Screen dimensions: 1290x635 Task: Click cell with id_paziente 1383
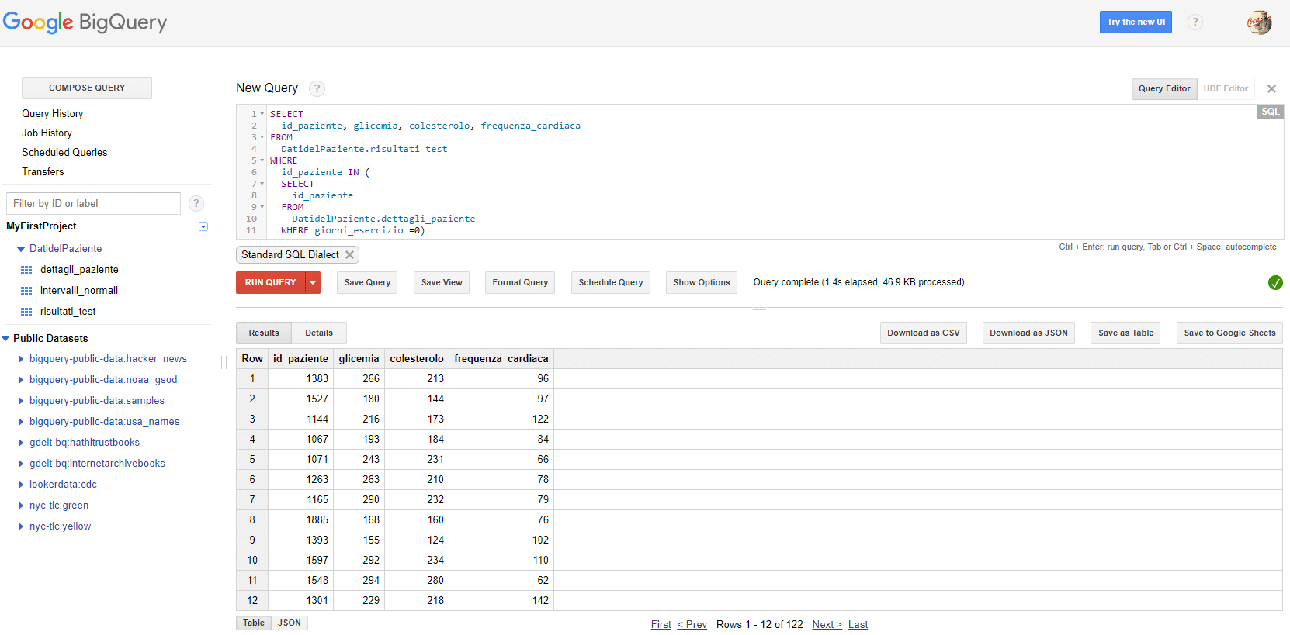[301, 378]
